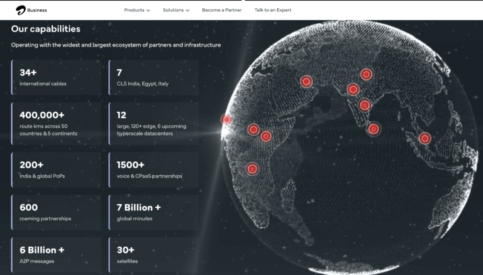Viewport: 483px width, 275px height.
Task: Click the ecosystem of partners subtitle text
Action: (x=116, y=45)
